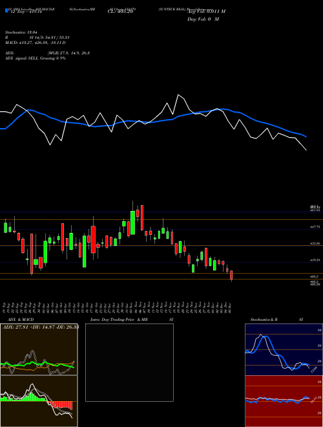The image size is (323, 427).
Task: Click the empty Intra Day Trading Price chart box
Action: [x=129, y=362]
